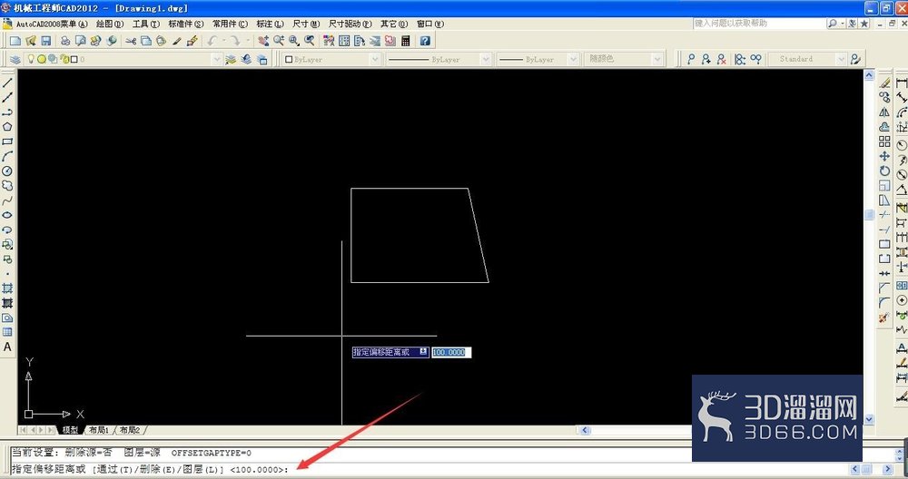This screenshot has height=479, width=908.
Task: Create new drawing via New icon
Action: pos(15,41)
